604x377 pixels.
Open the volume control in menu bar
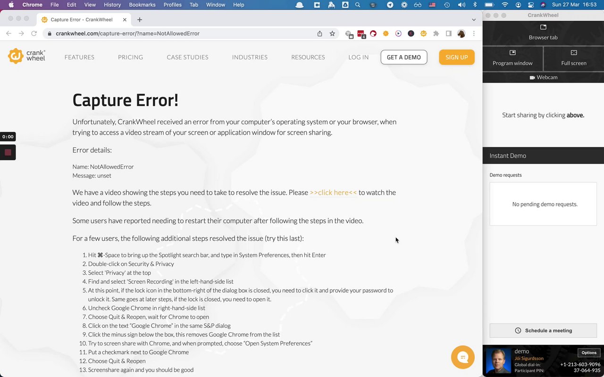[461, 5]
